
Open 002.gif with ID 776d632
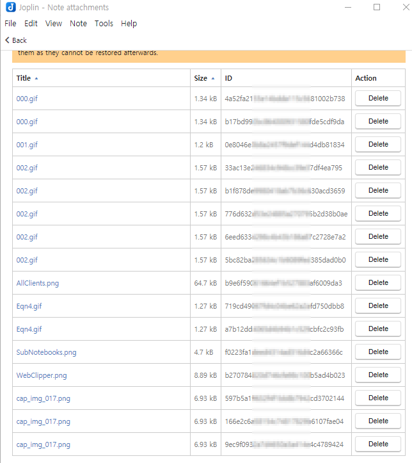click(x=27, y=214)
